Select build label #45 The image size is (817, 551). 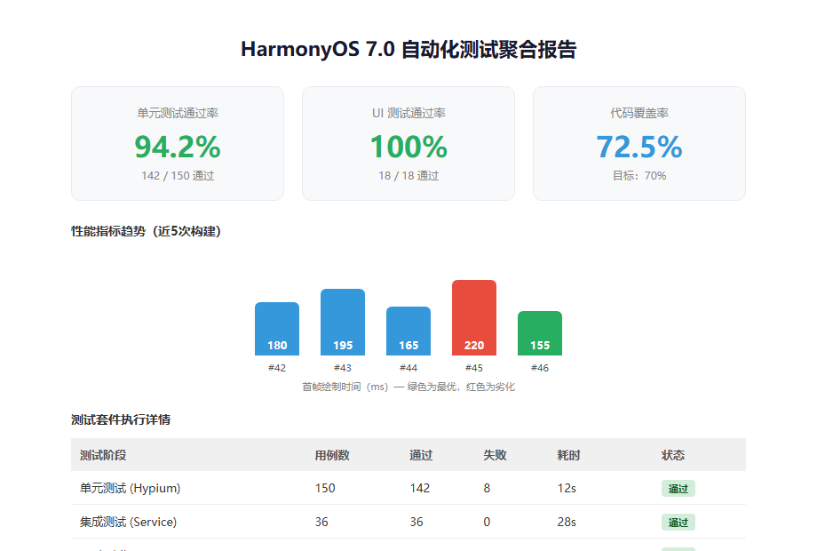click(474, 368)
